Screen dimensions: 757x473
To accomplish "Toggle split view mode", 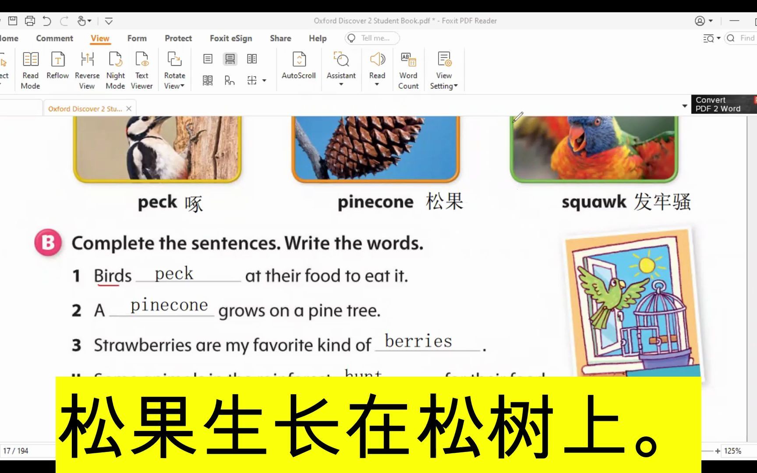I will 252,80.
